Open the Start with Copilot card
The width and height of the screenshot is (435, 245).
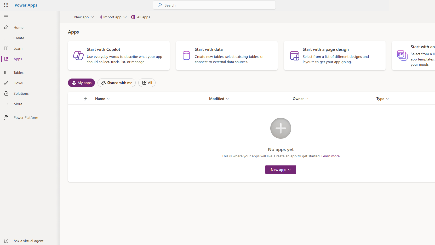119,55
